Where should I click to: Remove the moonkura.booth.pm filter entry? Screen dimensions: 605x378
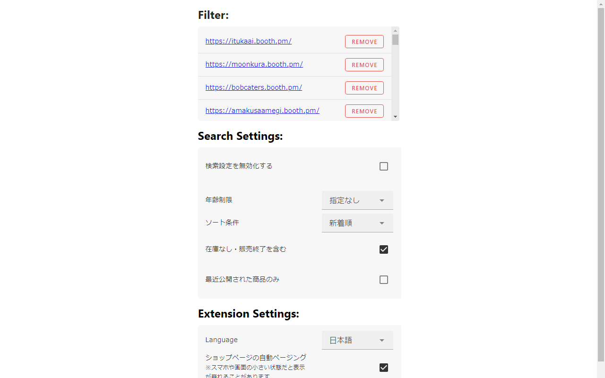pos(364,65)
